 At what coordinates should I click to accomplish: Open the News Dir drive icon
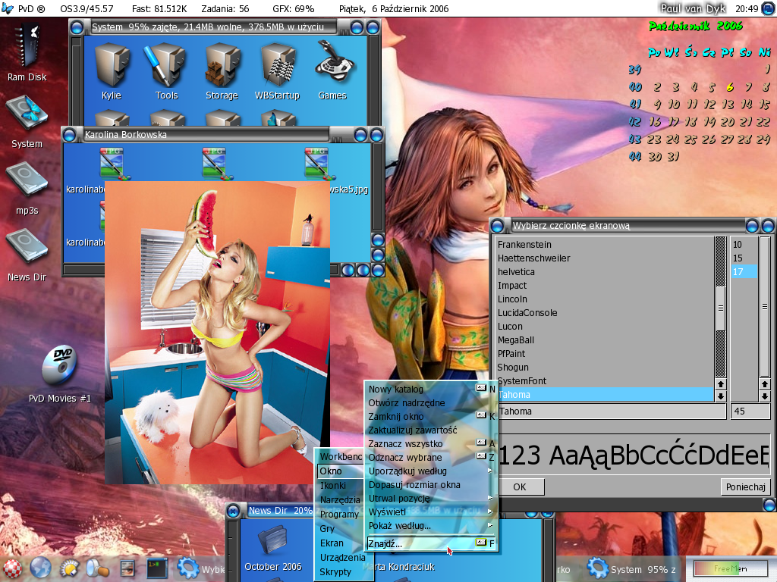(27, 246)
